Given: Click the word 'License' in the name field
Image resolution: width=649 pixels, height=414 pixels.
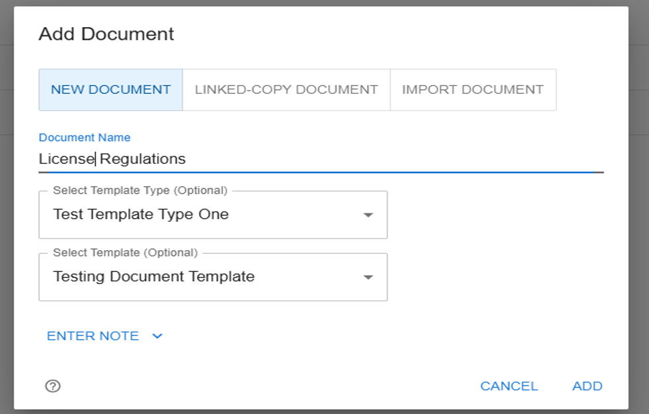Looking at the screenshot, I should [66, 159].
